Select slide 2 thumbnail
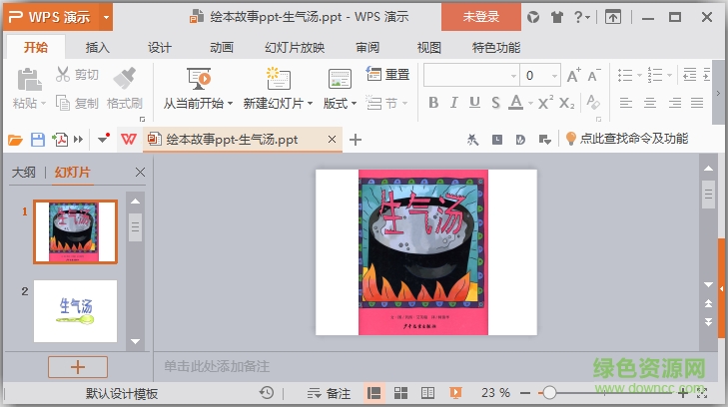 tap(75, 311)
